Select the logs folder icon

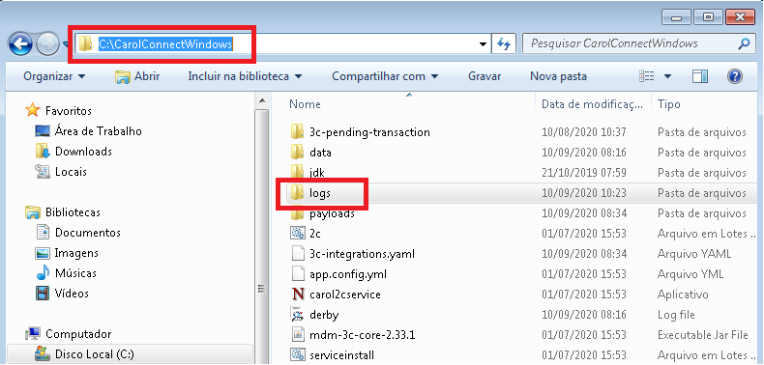[x=297, y=193]
